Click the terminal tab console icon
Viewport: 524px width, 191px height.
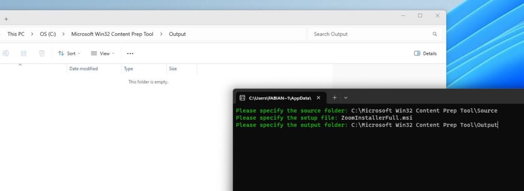[242, 98]
